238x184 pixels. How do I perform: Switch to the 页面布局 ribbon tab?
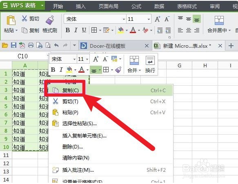[x=108, y=6]
